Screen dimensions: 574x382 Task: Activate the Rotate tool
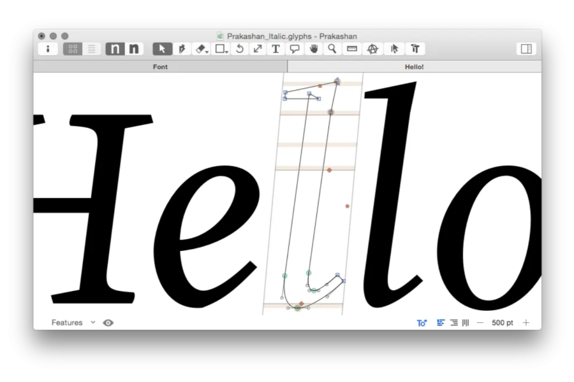(240, 49)
